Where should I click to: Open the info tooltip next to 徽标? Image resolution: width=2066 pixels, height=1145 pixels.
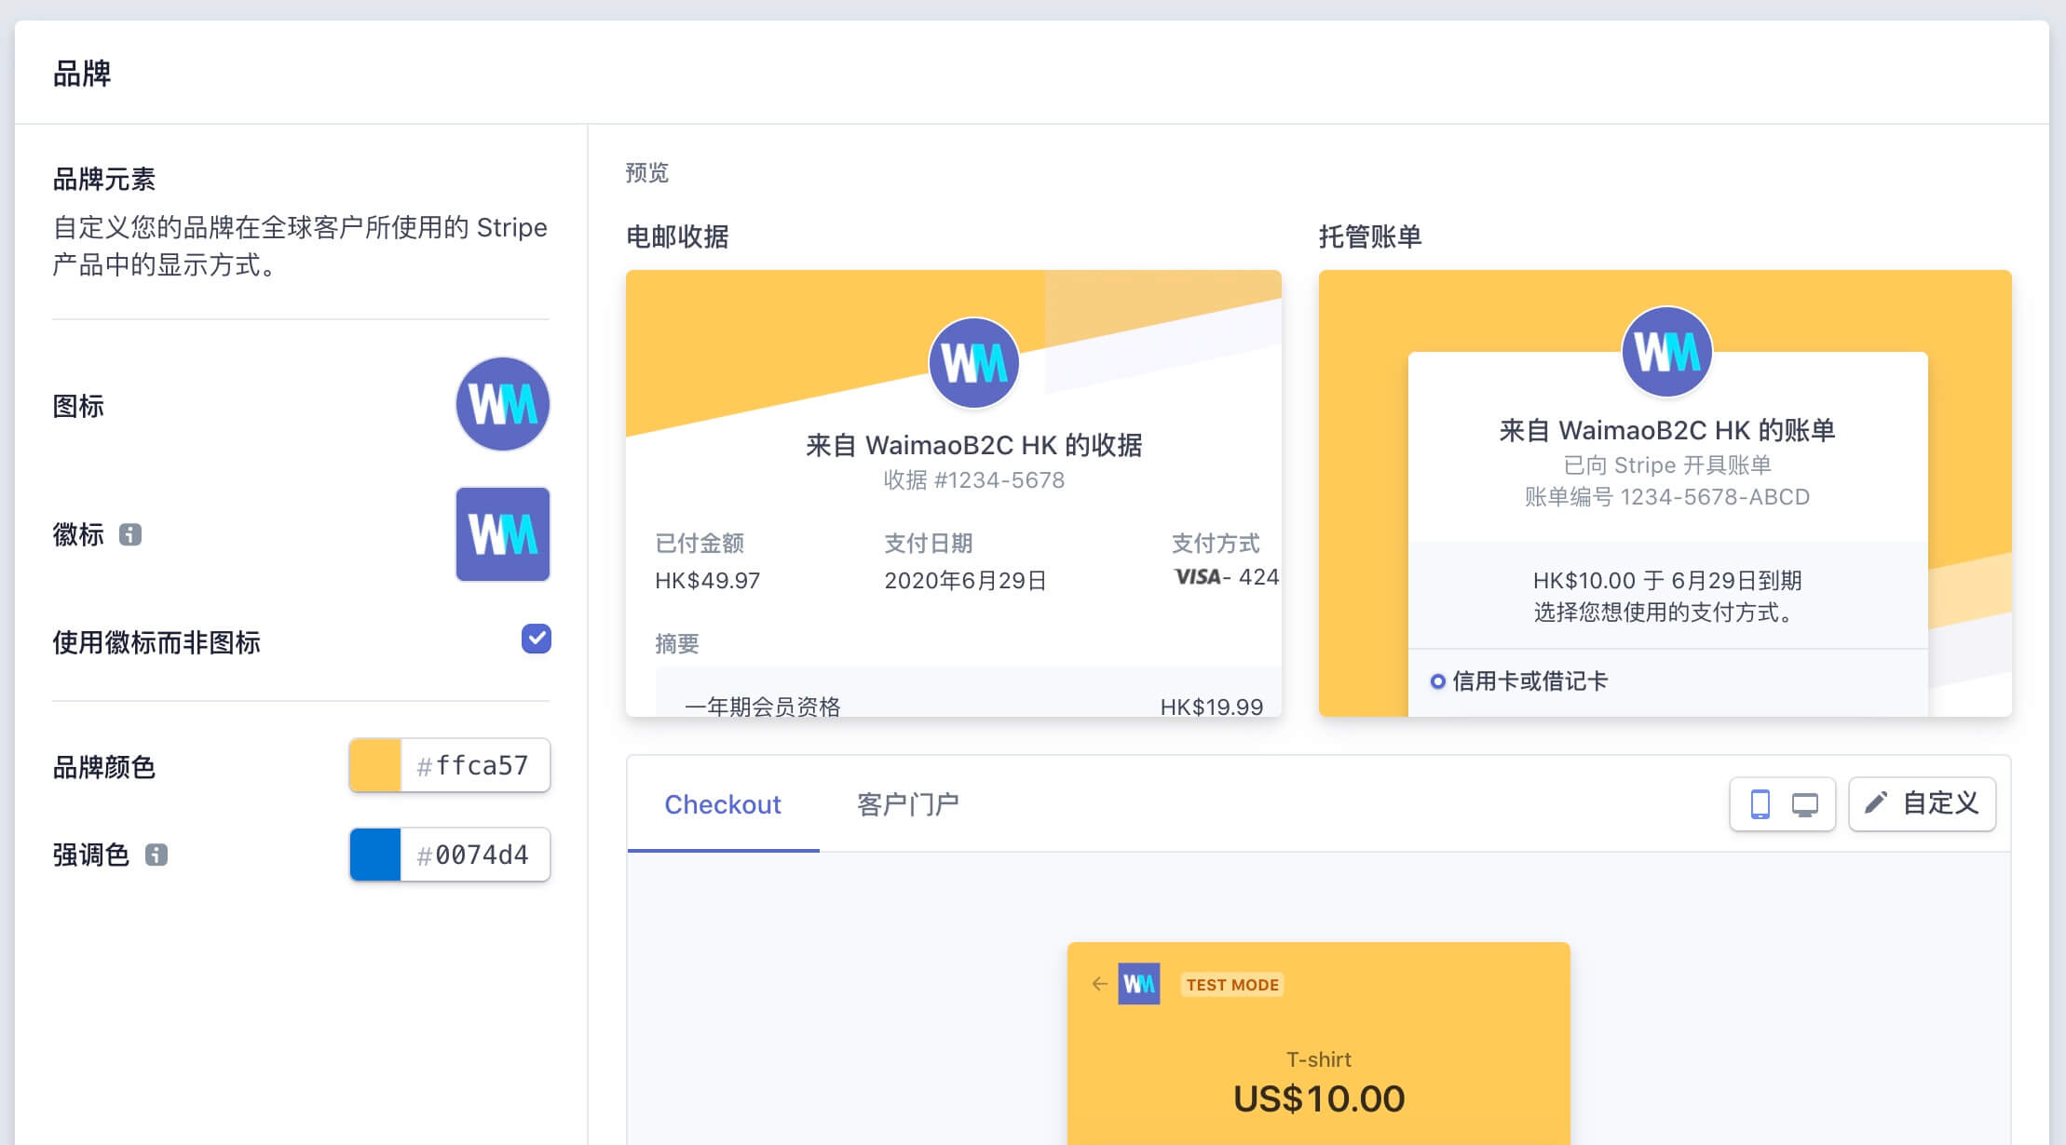coord(130,534)
